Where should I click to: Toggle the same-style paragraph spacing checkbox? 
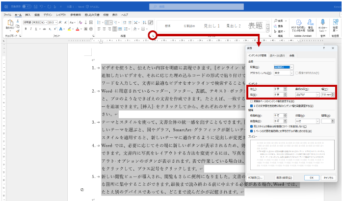251,127
